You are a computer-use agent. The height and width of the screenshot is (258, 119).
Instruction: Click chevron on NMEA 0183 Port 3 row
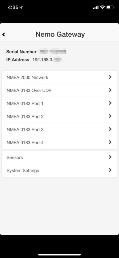(x=110, y=129)
